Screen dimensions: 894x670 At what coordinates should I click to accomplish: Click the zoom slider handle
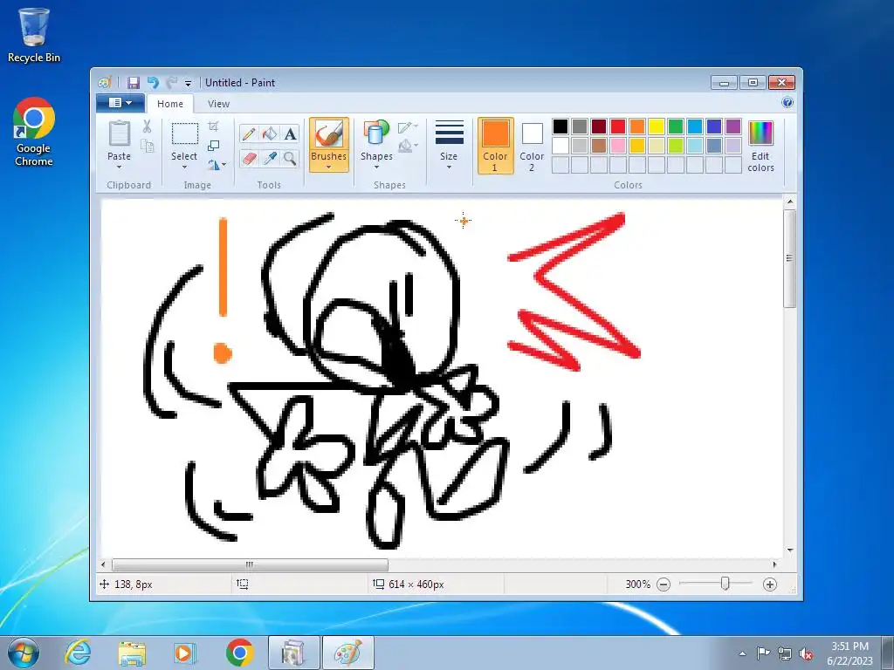tap(726, 584)
